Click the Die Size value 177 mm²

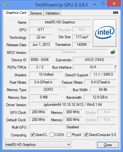pyautogui.click(x=82, y=37)
